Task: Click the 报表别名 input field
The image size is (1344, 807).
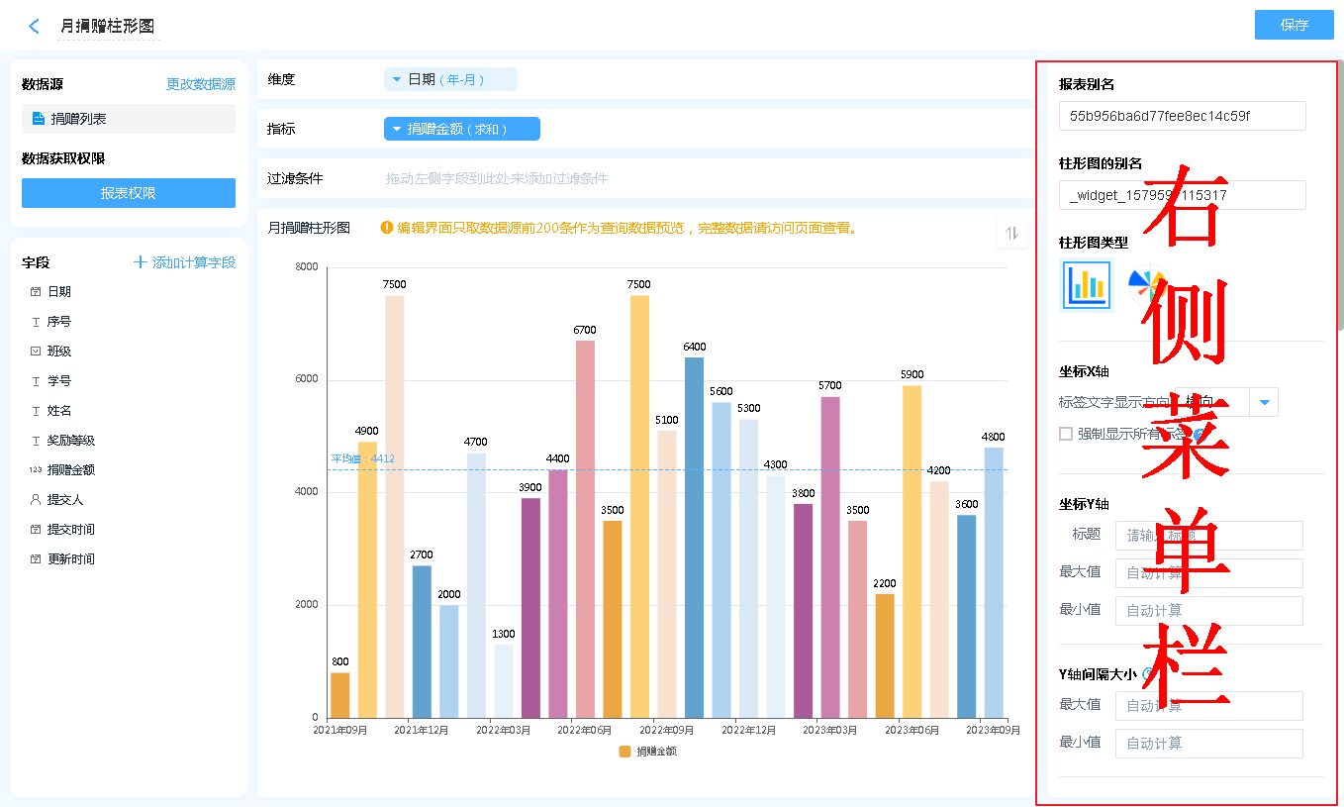Action: click(1182, 116)
